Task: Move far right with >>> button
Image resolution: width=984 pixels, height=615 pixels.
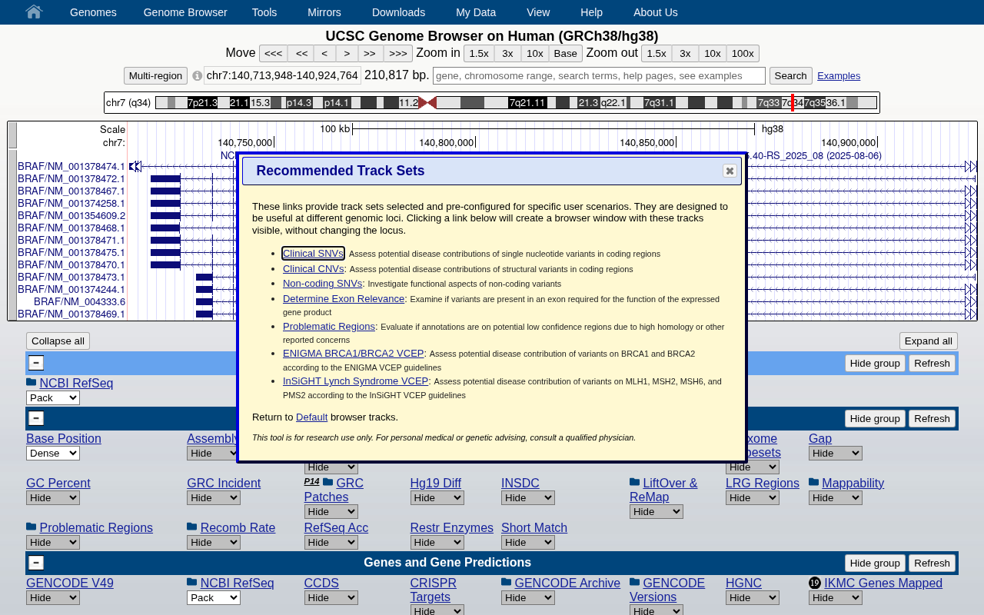Action: (x=398, y=53)
